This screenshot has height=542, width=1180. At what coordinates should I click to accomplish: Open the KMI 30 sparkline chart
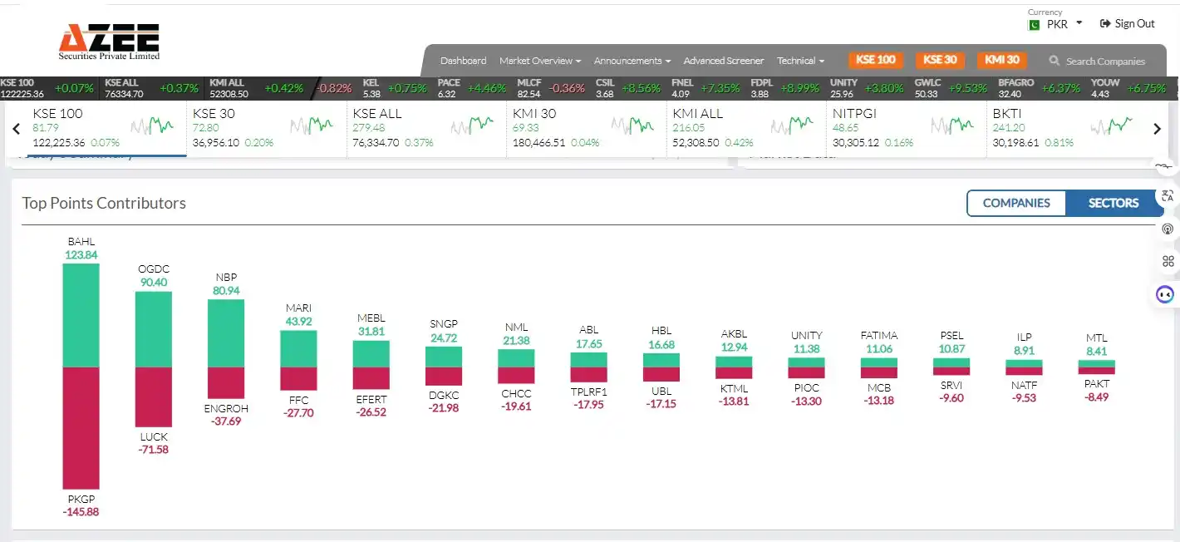632,126
